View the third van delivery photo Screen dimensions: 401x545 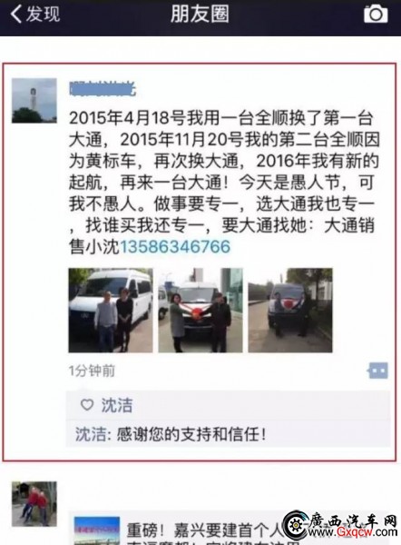(290, 310)
